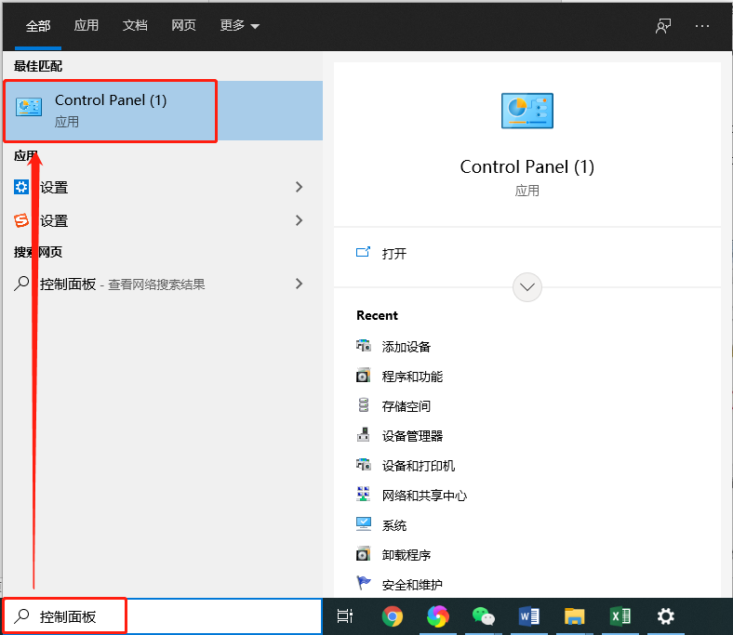The image size is (733, 635).
Task: Open recent item 存储空间
Action: pos(406,406)
